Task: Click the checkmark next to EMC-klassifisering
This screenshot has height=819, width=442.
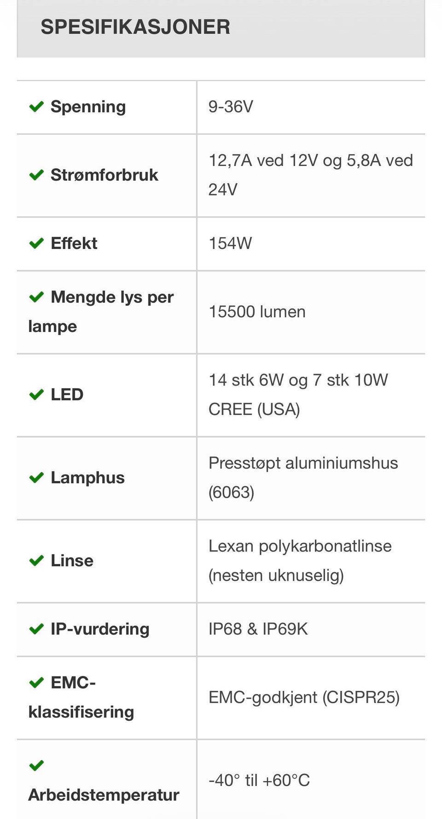Action: [36, 682]
